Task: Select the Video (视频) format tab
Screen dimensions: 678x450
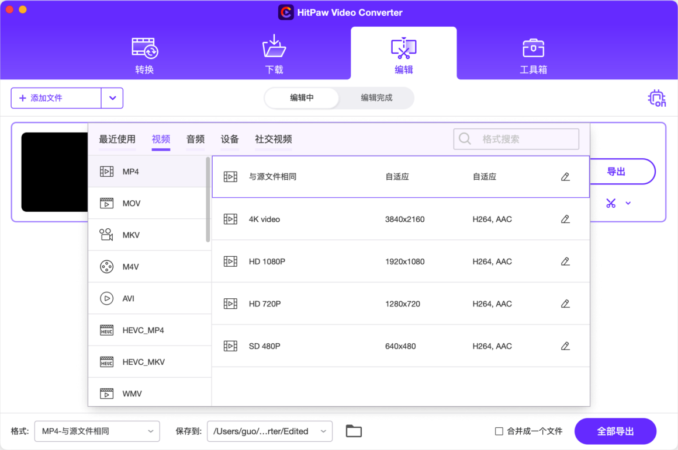Action: [161, 139]
